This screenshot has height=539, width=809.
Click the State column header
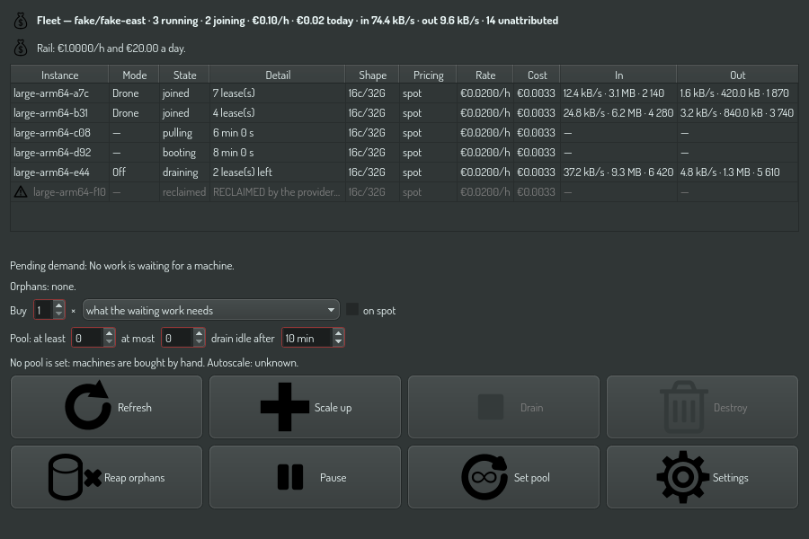click(x=184, y=75)
